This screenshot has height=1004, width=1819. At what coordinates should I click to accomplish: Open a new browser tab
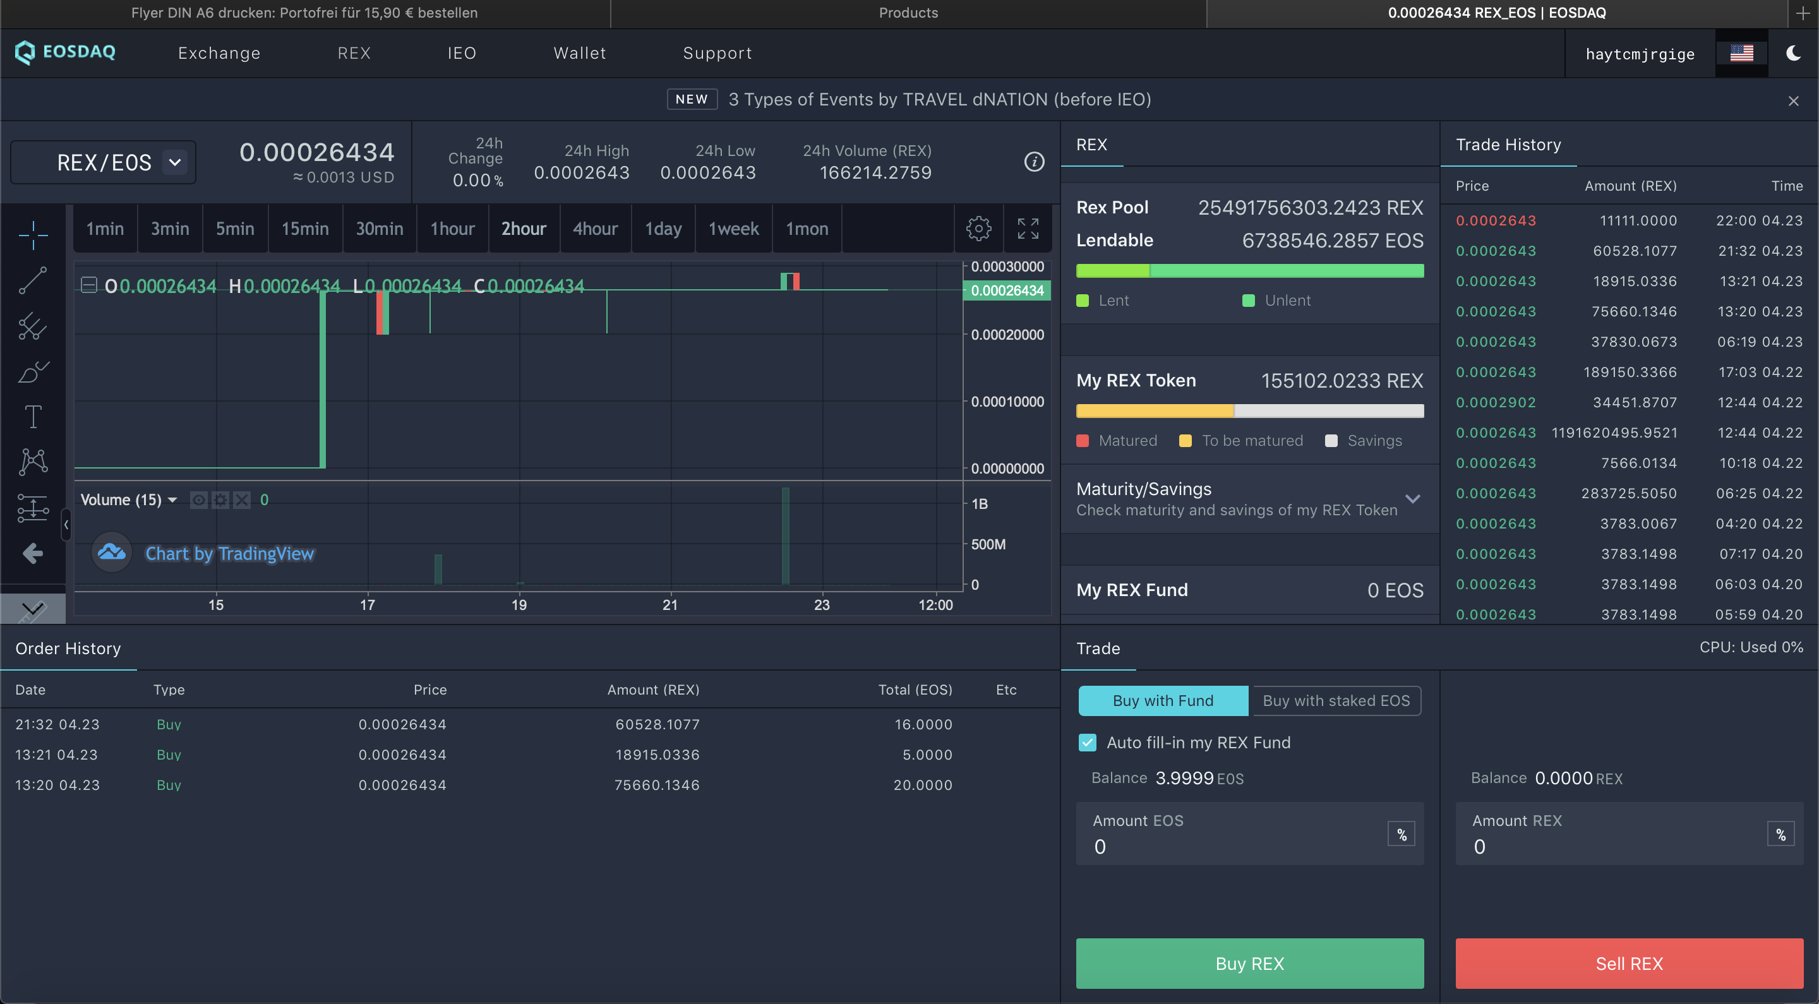pyautogui.click(x=1803, y=13)
